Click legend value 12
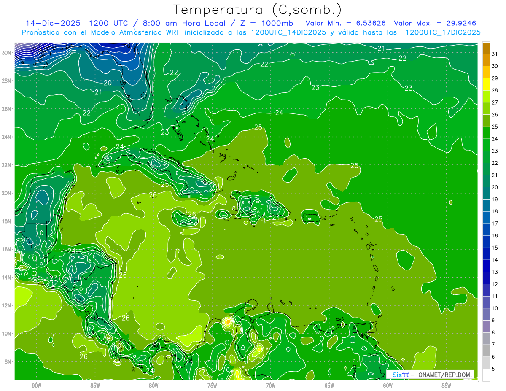 tap(495, 284)
